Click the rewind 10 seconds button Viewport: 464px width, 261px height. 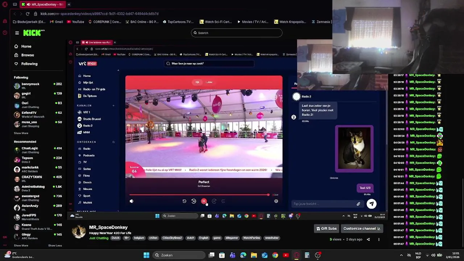pyautogui.click(x=194, y=201)
